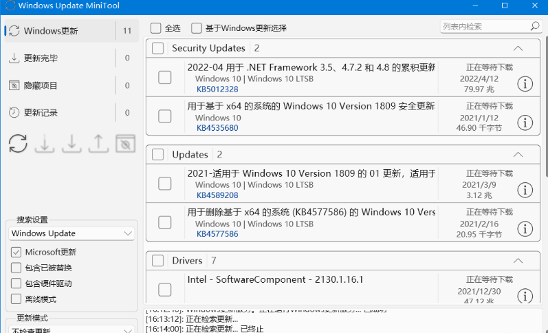Image resolution: width=548 pixels, height=333 pixels.
Task: Open info for KB4535680 update
Action: tap(525, 122)
